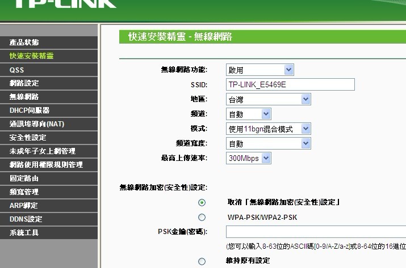The width and height of the screenshot is (406, 268).
Task: Go to DDNS設定 in the sidebar
Action: (x=49, y=219)
